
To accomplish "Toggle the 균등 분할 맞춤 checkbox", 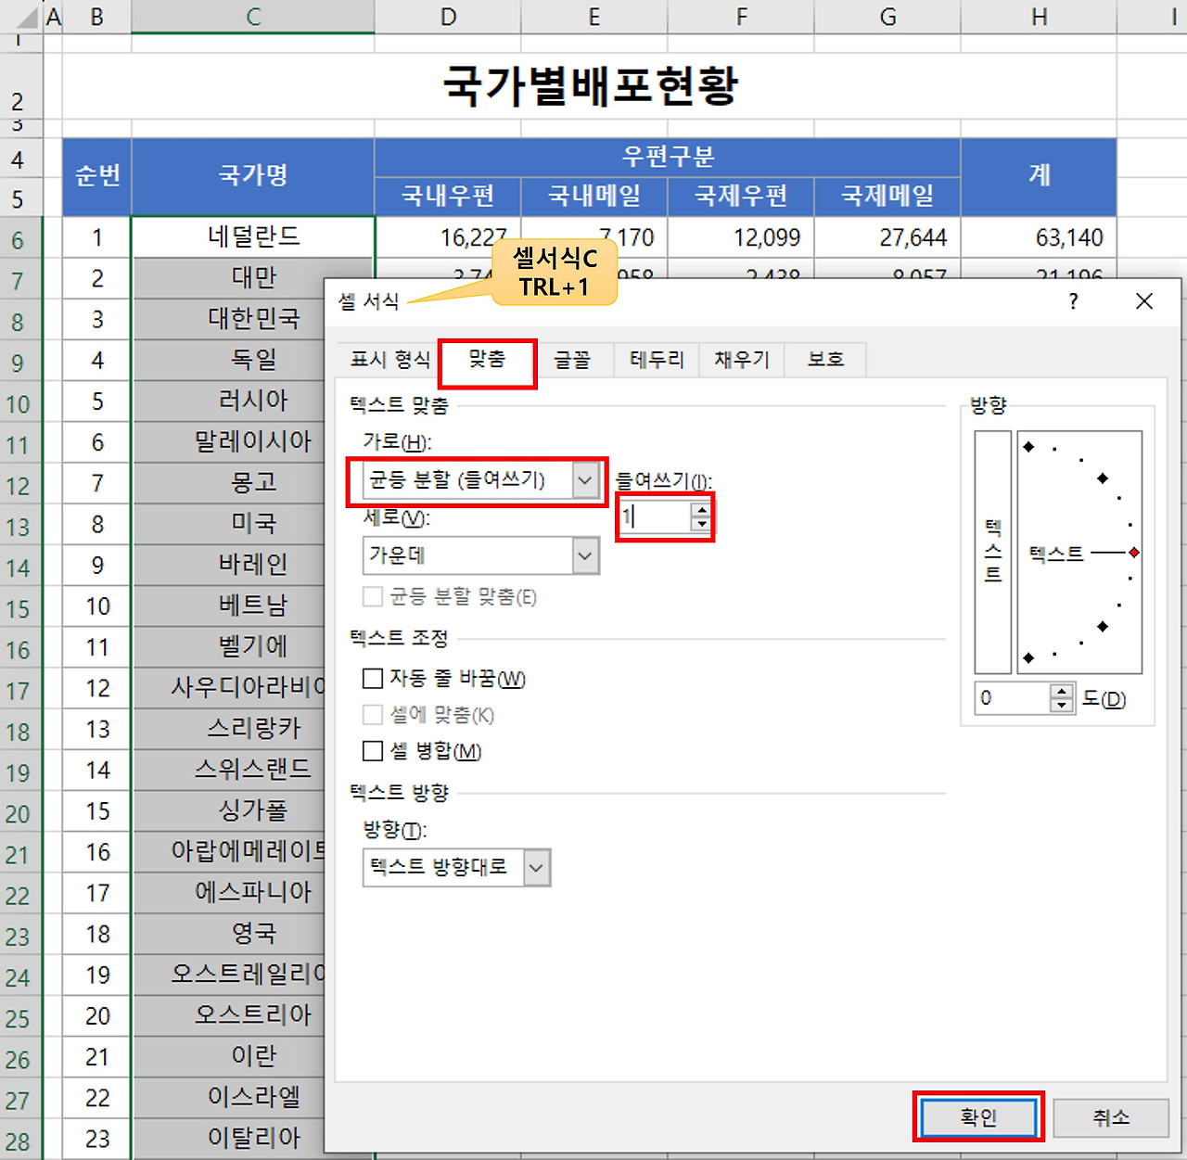I will click(x=373, y=596).
